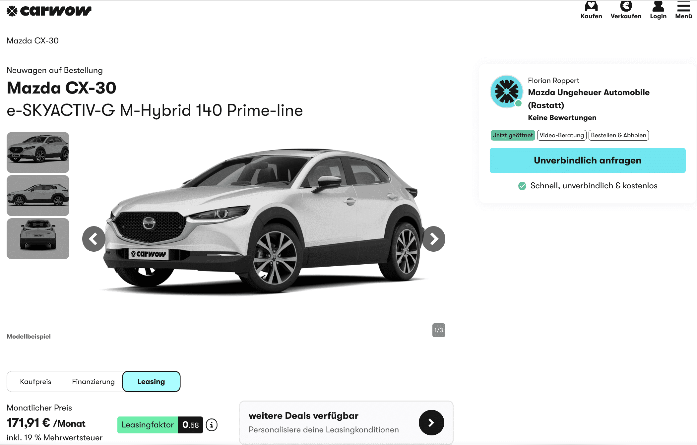Click Leasingfaktor info icon
The image size is (697, 445).
212,425
